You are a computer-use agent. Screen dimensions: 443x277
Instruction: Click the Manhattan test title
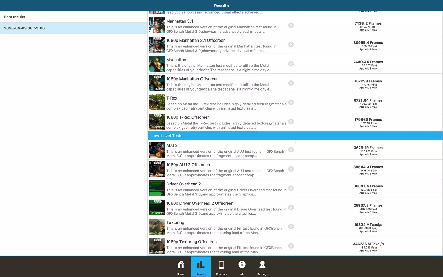[176, 60]
